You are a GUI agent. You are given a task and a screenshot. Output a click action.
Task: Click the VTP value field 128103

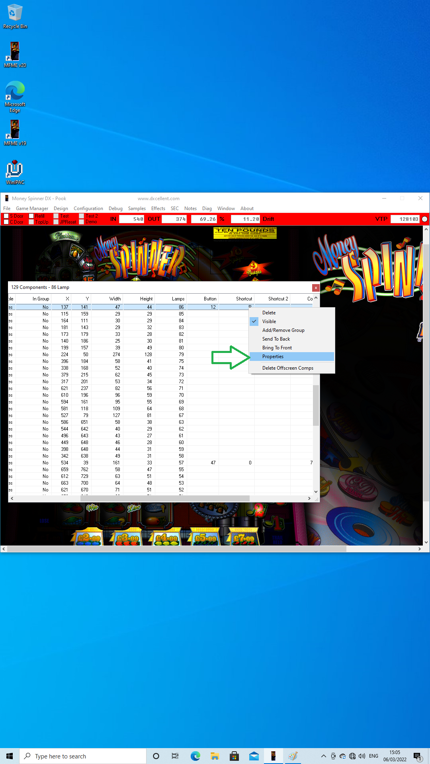[x=405, y=219]
